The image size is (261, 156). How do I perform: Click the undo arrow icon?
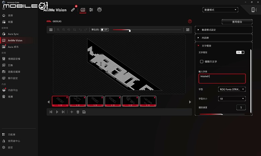click(x=80, y=30)
